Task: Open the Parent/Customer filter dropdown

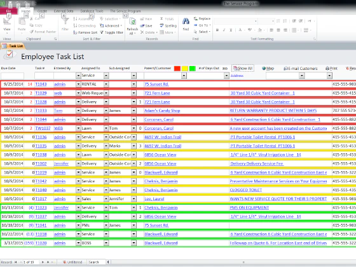Action: point(184,76)
